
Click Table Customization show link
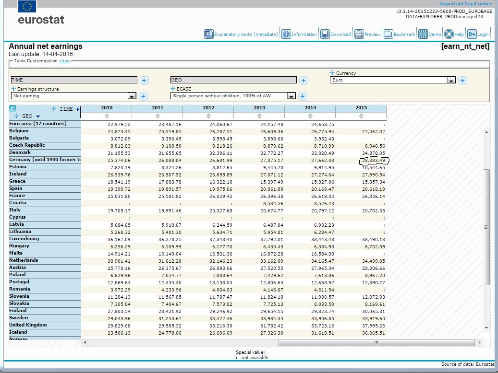coord(64,60)
